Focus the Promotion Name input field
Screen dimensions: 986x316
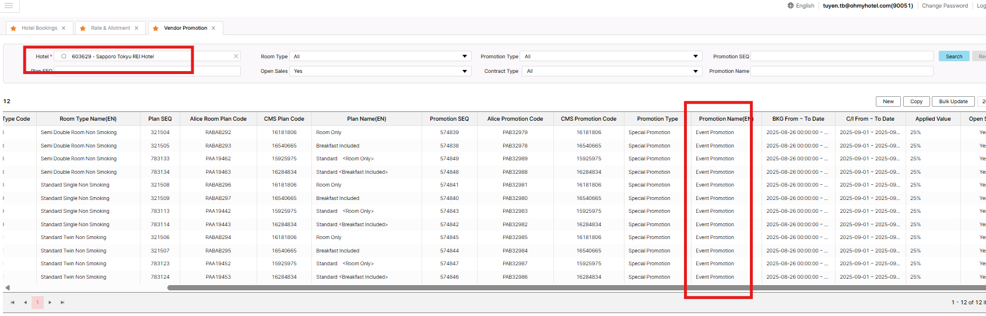[x=841, y=71]
